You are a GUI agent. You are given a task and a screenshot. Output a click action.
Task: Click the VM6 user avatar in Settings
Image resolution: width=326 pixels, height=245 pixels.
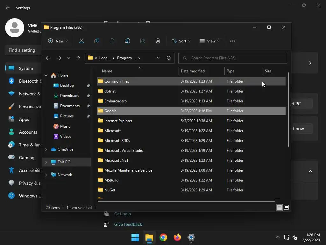[15, 28]
